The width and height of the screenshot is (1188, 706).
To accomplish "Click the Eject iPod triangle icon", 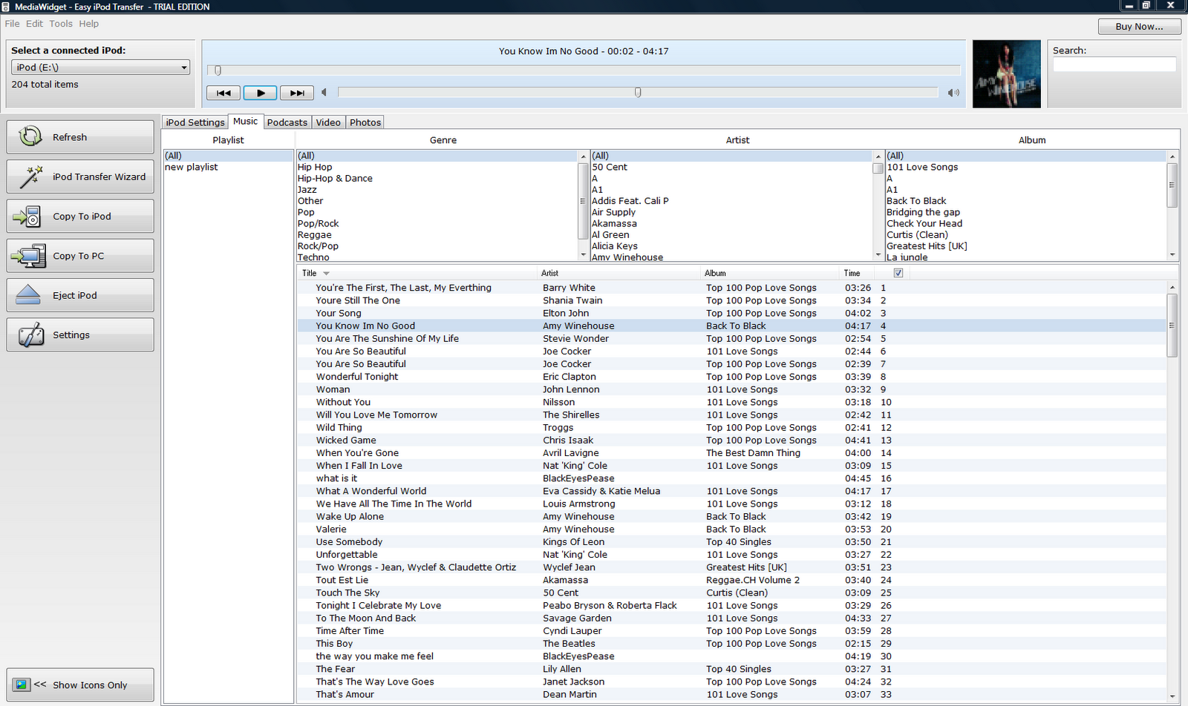I will [28, 295].
